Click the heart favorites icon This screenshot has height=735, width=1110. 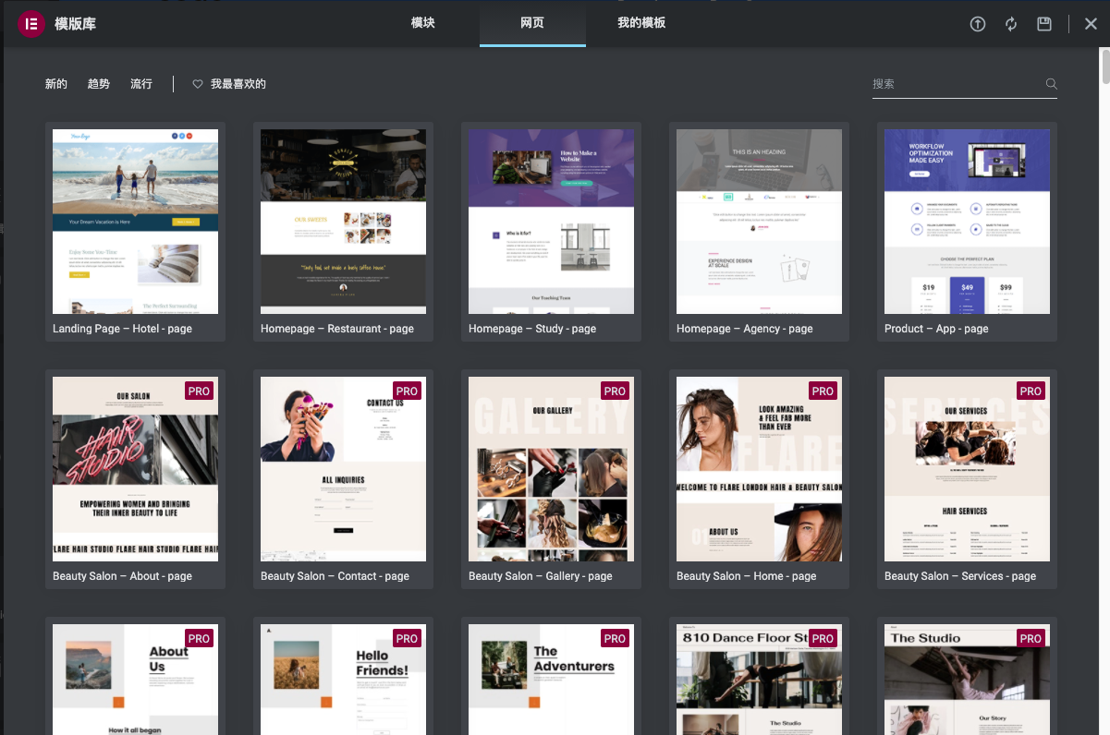pyautogui.click(x=197, y=84)
